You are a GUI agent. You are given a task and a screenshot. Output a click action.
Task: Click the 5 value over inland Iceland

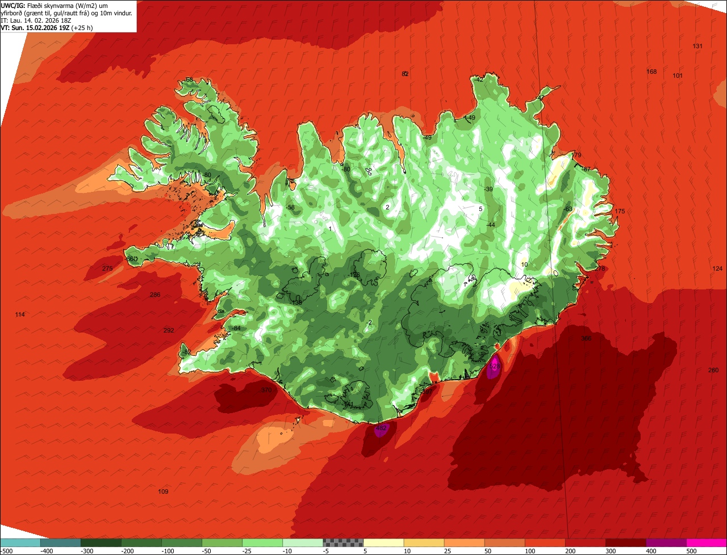click(x=481, y=209)
